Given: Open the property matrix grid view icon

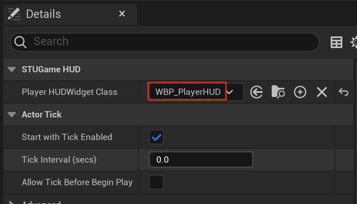Looking at the screenshot, I should click(336, 42).
